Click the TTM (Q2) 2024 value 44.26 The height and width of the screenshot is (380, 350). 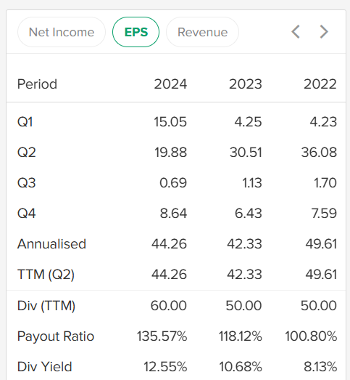(x=169, y=275)
